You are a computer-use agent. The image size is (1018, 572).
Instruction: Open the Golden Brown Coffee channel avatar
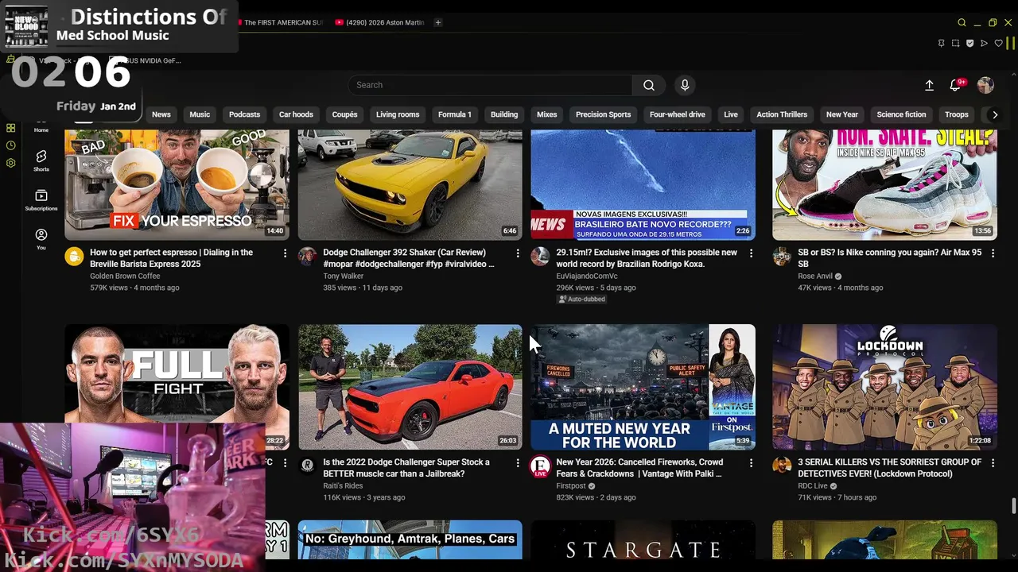pyautogui.click(x=74, y=256)
